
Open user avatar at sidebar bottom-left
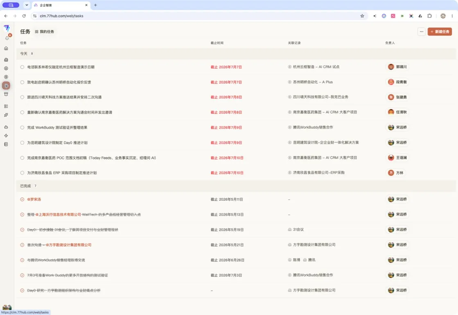7,307
